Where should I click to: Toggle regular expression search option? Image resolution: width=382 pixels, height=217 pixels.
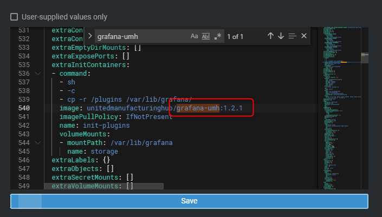coord(218,36)
